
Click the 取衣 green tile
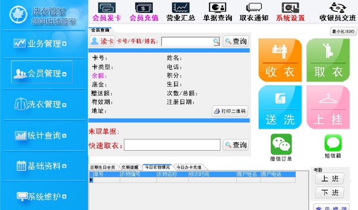click(328, 60)
